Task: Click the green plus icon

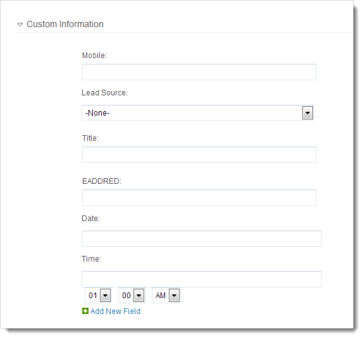Action: tap(85, 311)
